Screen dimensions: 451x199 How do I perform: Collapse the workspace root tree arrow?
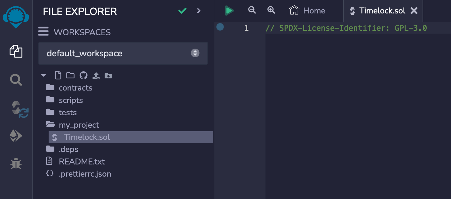pyautogui.click(x=44, y=76)
